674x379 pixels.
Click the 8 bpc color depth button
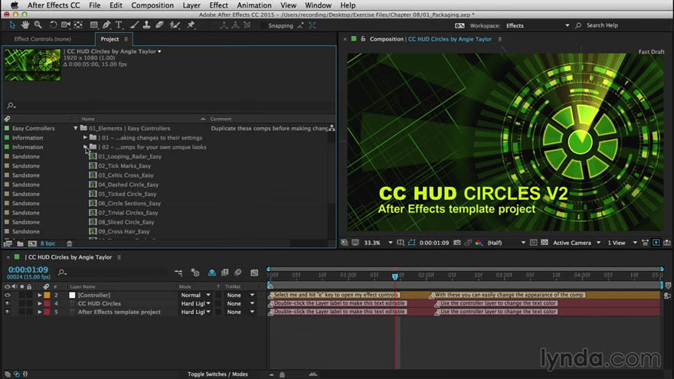coord(47,243)
